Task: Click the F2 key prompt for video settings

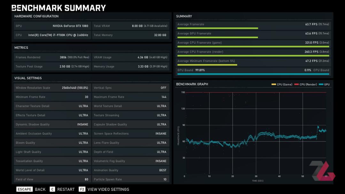Action: click(x=82, y=189)
